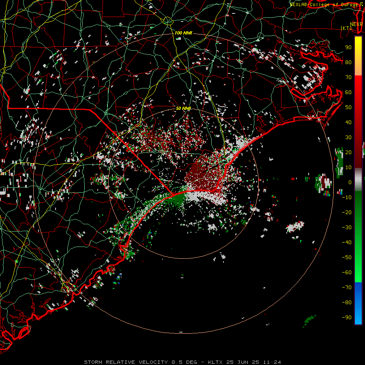Screen dimensions: 365x365
Task: Click the 10 value on velocity scale
Action: tap(348, 167)
